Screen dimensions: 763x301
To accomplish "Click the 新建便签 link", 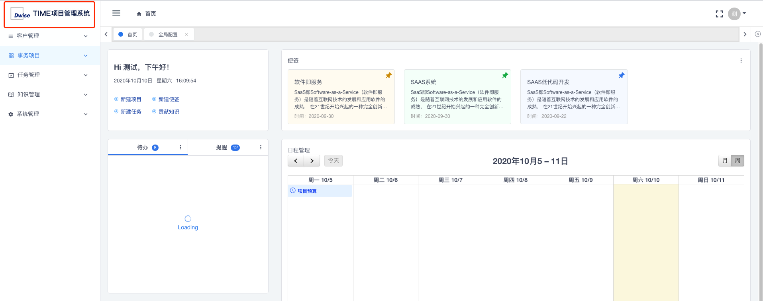I will [169, 100].
